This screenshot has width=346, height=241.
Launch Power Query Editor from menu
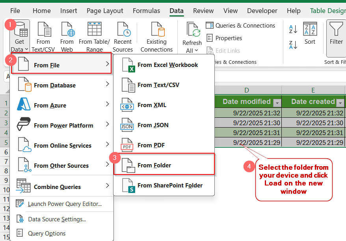[x=64, y=204]
